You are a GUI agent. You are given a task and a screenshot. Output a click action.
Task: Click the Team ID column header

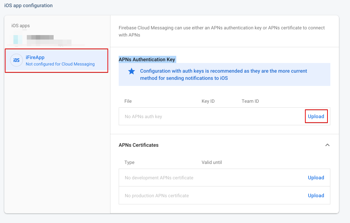coord(250,101)
